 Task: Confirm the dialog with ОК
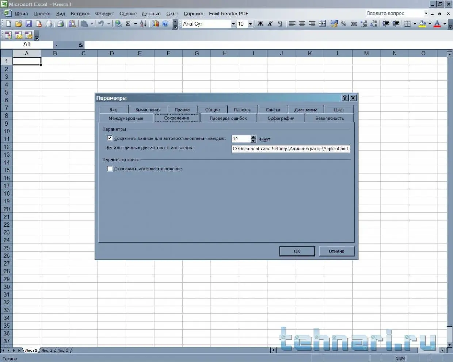point(297,251)
